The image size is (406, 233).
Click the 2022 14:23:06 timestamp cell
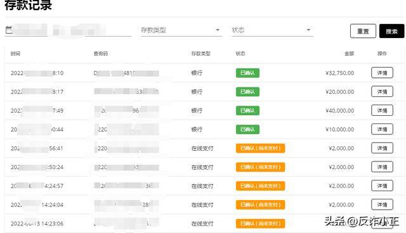[37, 224]
